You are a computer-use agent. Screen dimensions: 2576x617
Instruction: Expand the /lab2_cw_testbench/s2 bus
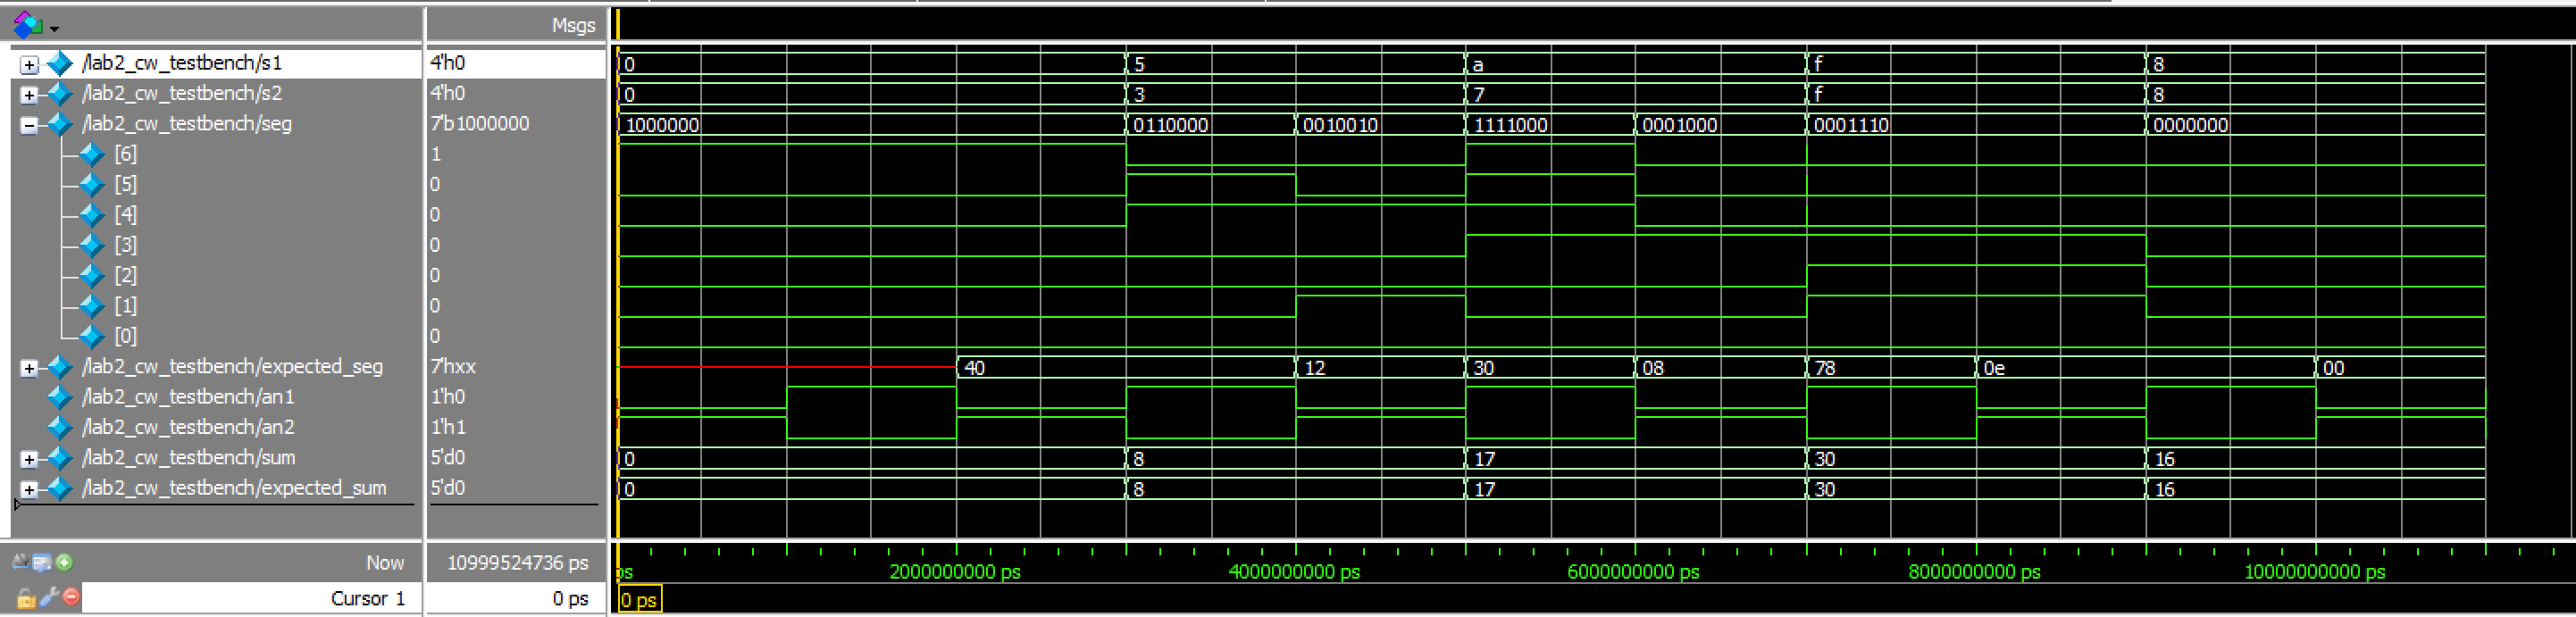point(29,95)
